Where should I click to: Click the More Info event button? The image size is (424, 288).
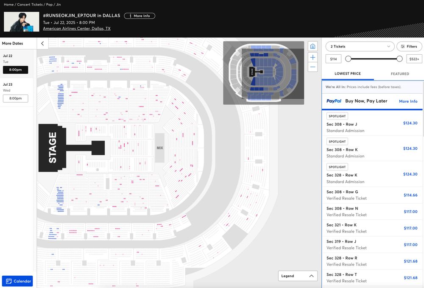point(139,16)
